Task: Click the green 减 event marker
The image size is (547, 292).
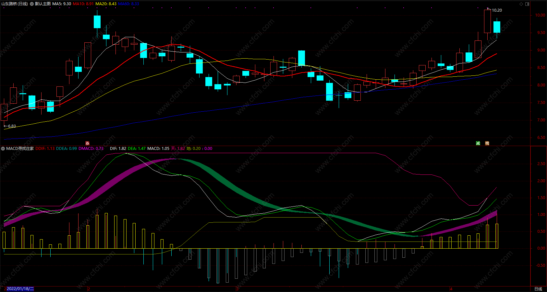Action: pos(478,143)
